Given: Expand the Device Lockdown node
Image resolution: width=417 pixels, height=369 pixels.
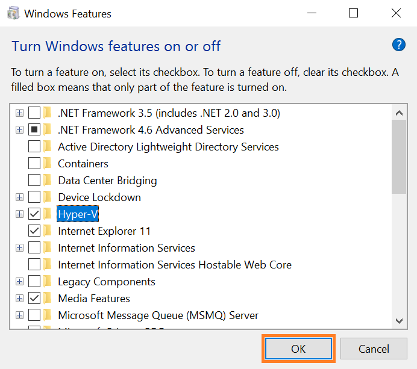Looking at the screenshot, I should [19, 197].
